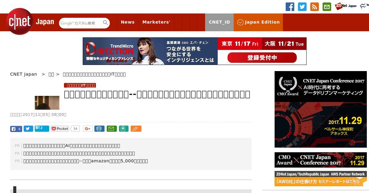Open the first PR link mentioning AI

72,146
